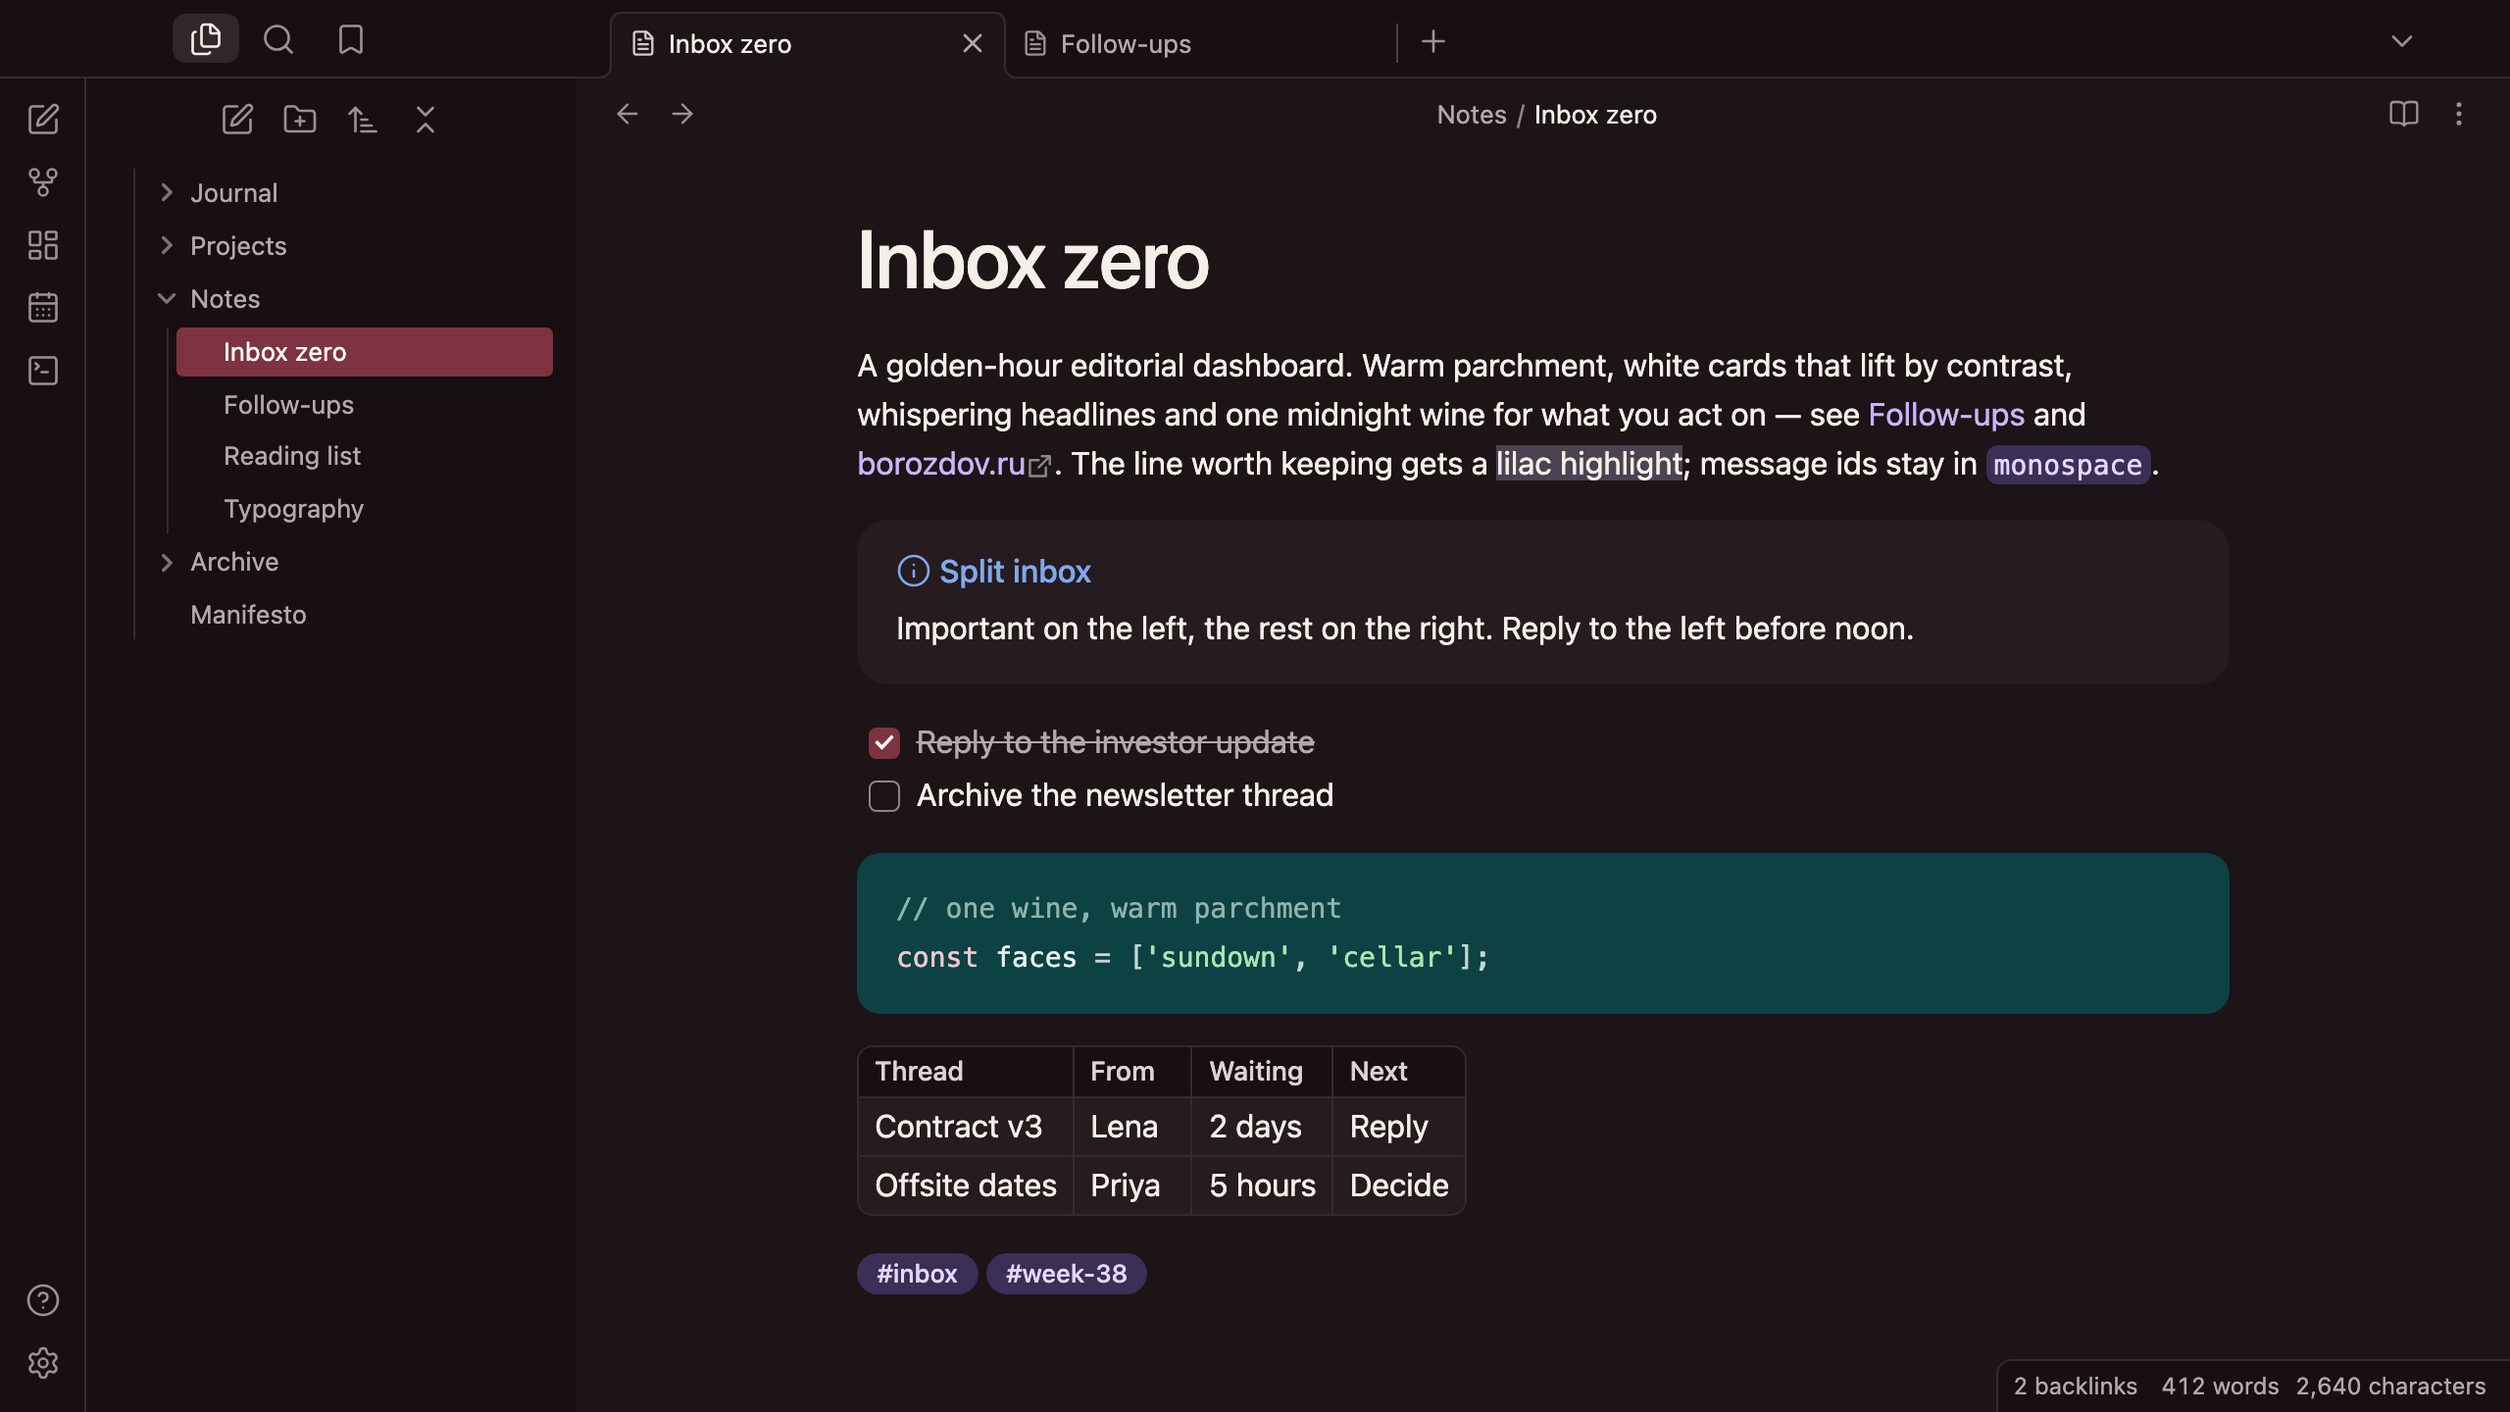Close the Inbox zero tab

(x=973, y=43)
